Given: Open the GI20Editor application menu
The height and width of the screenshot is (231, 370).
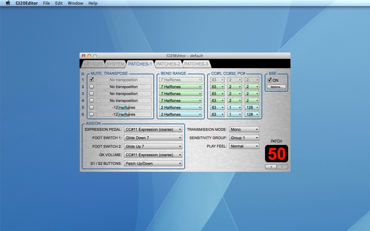Looking at the screenshot, I should tap(27, 3).
